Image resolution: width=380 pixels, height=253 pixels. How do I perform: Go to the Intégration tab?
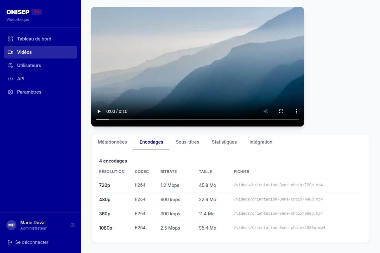261,142
